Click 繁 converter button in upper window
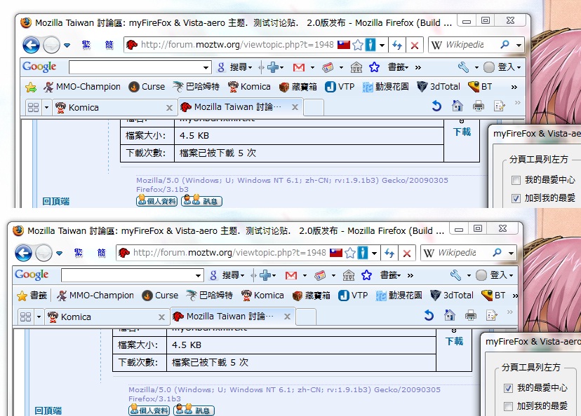 pyautogui.click(x=86, y=45)
